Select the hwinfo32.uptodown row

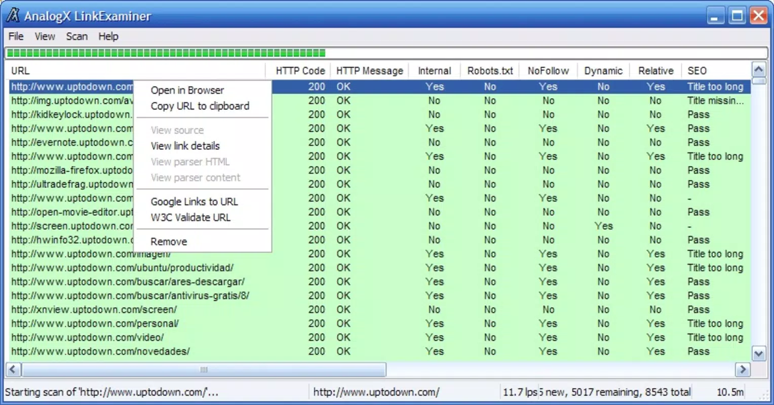pos(380,240)
